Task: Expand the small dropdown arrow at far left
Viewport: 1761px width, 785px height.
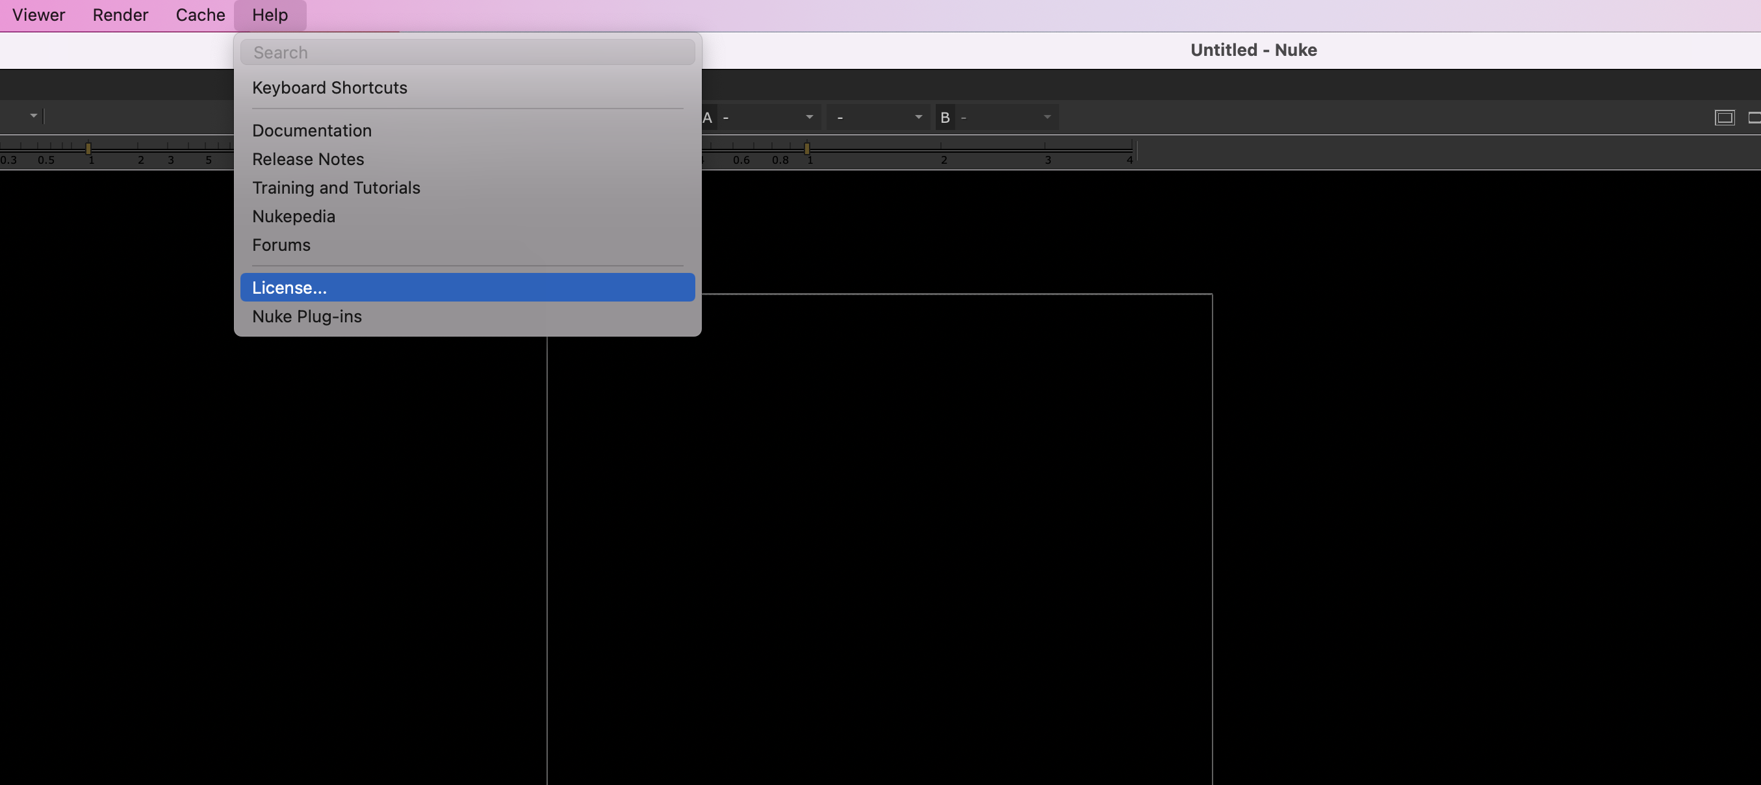Action: tap(34, 116)
